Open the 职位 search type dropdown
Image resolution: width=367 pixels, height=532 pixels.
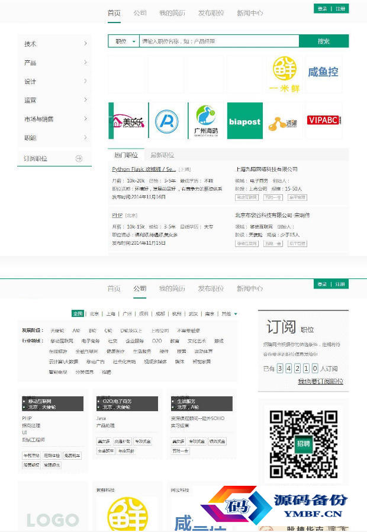coord(124,41)
